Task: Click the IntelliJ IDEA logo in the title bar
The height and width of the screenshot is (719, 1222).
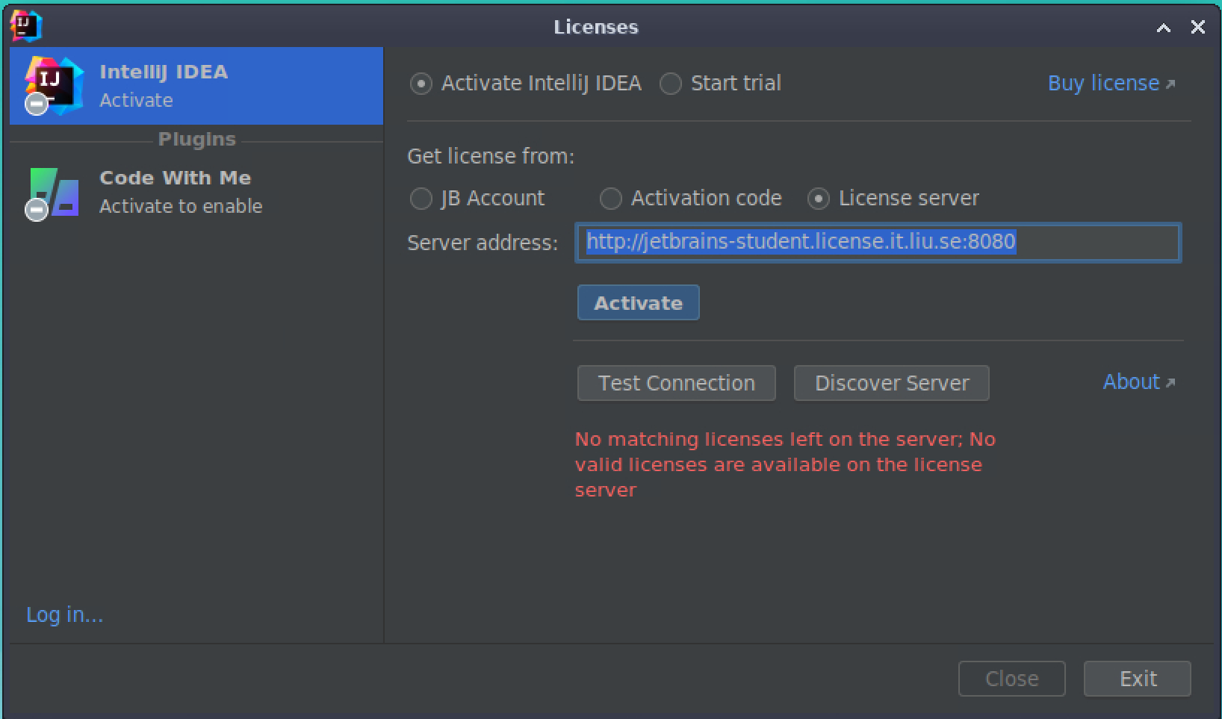Action: [x=26, y=26]
